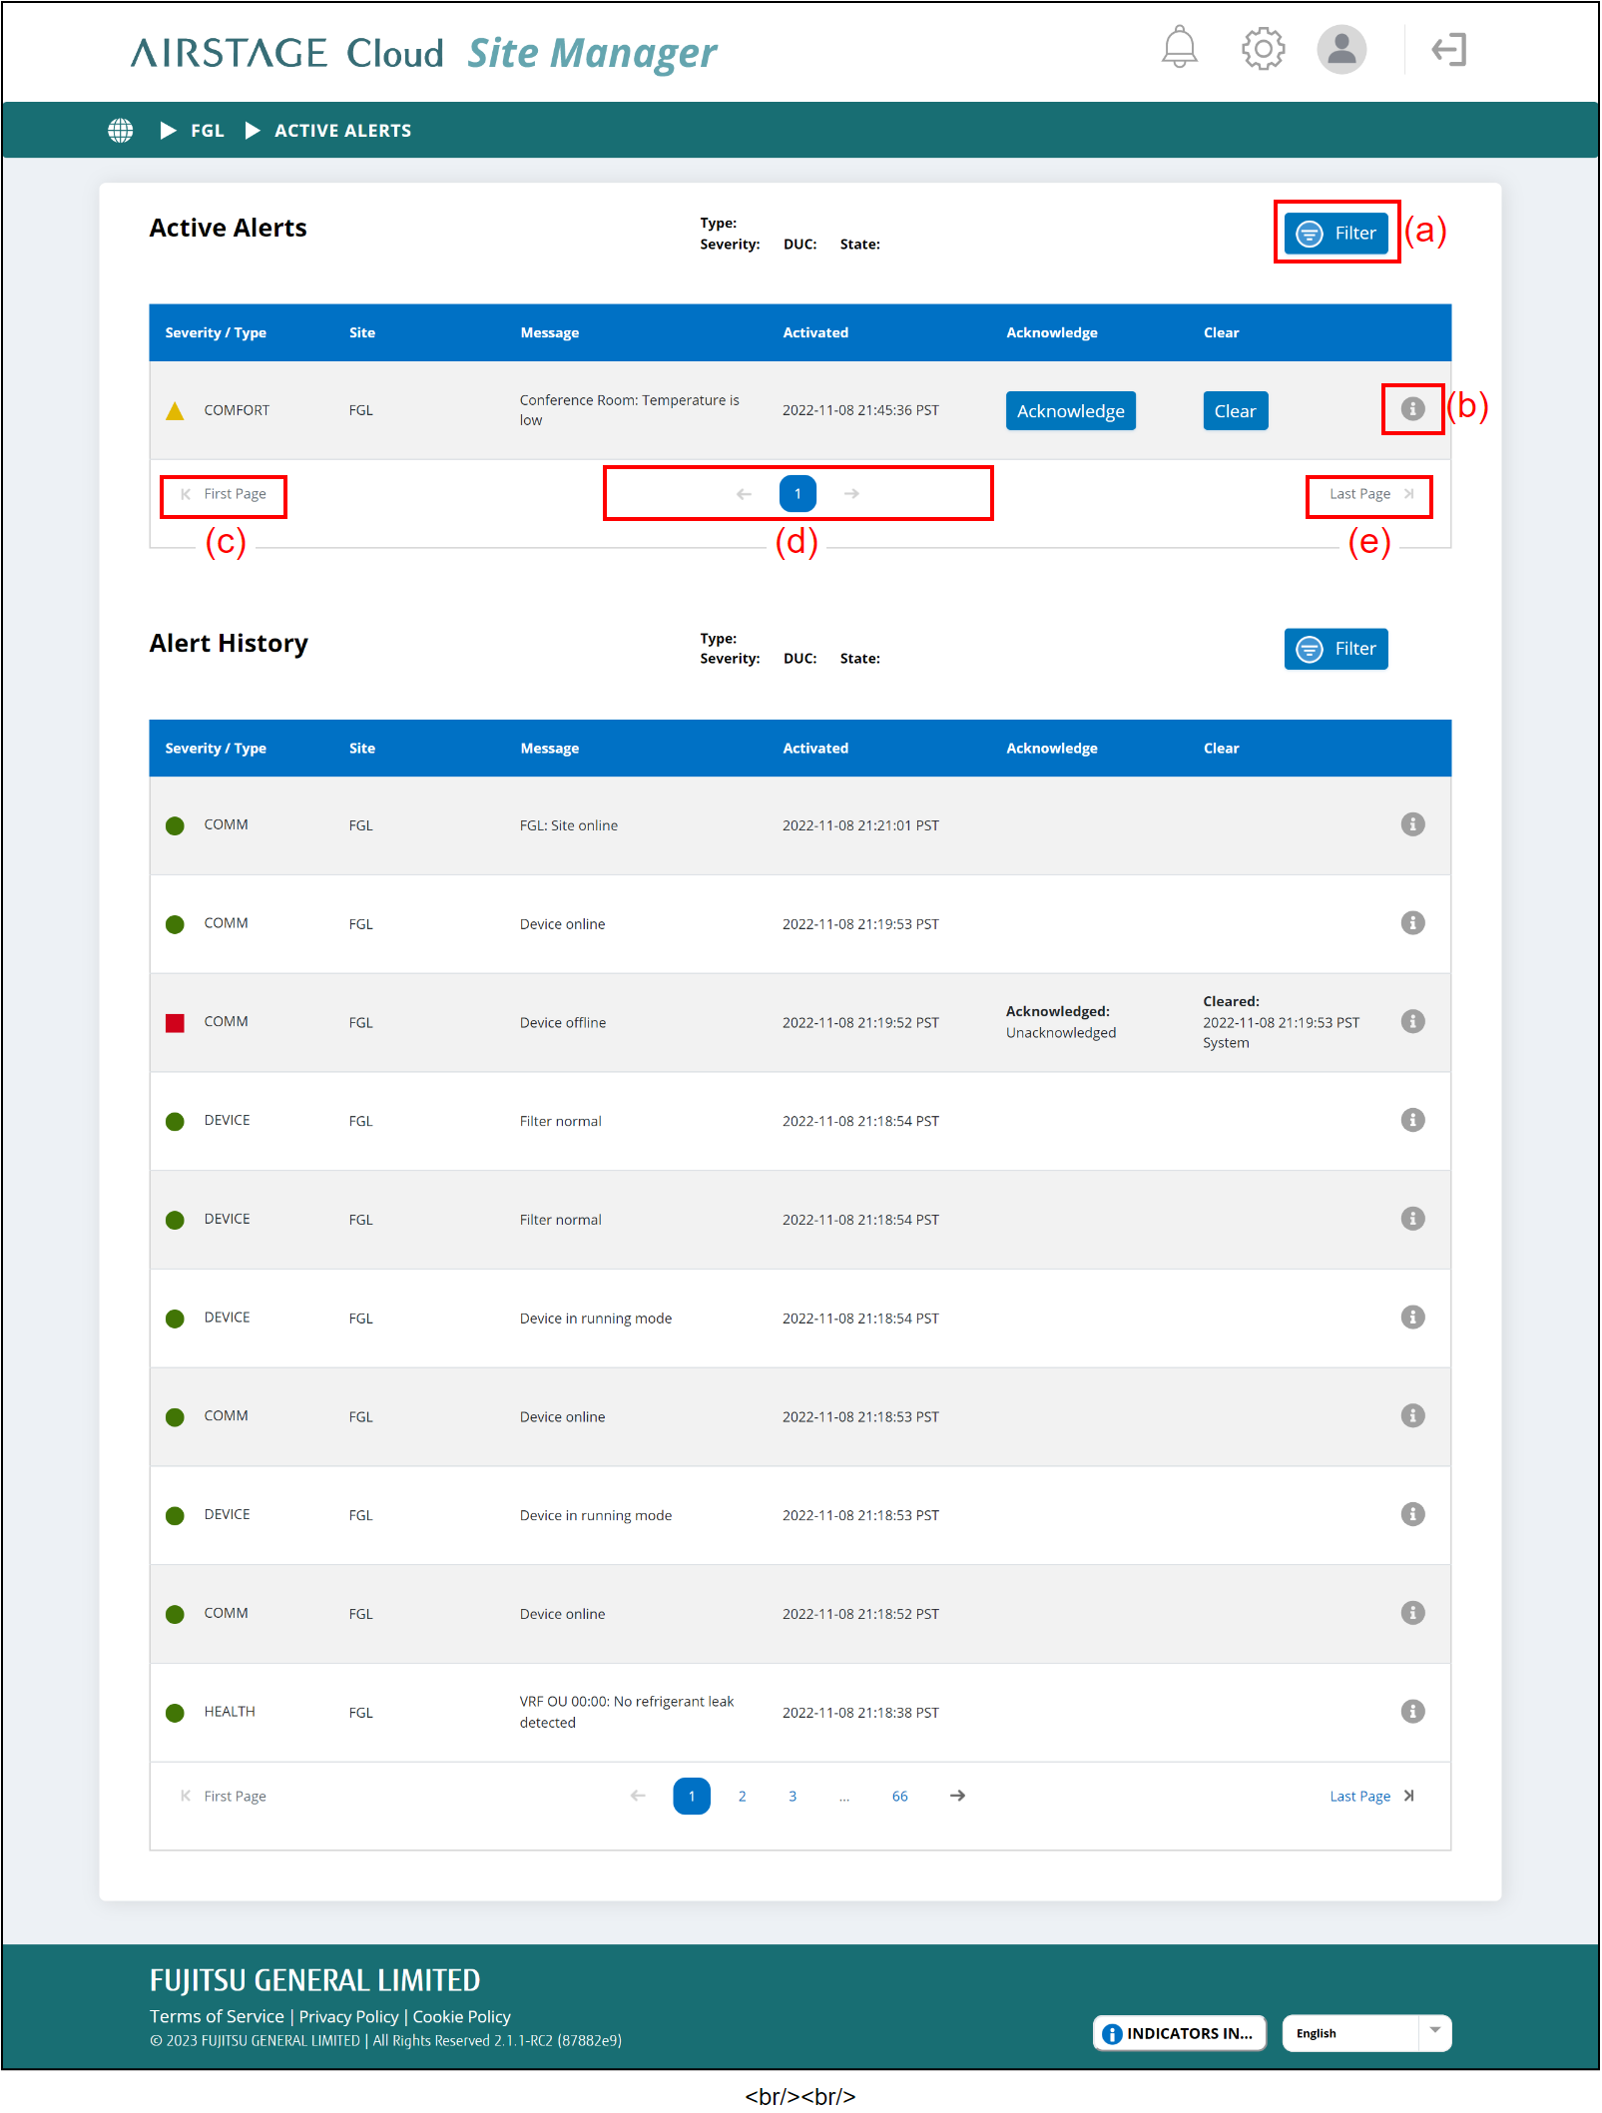Open the Active Alerts Filter
The width and height of the screenshot is (1602, 2113).
pos(1335,234)
